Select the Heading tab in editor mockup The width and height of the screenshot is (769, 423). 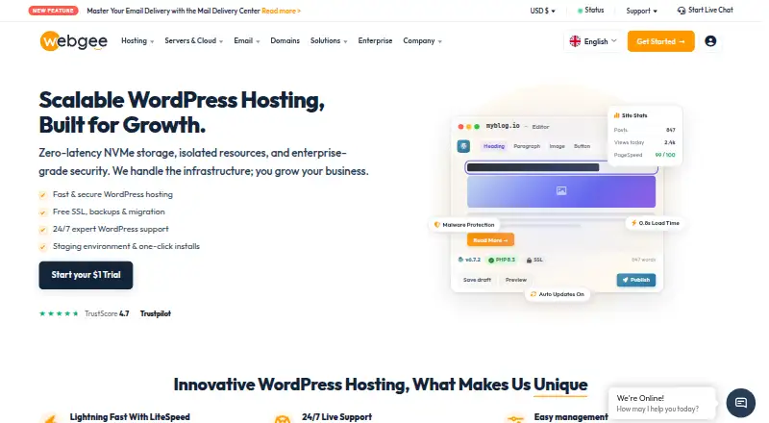[494, 146]
